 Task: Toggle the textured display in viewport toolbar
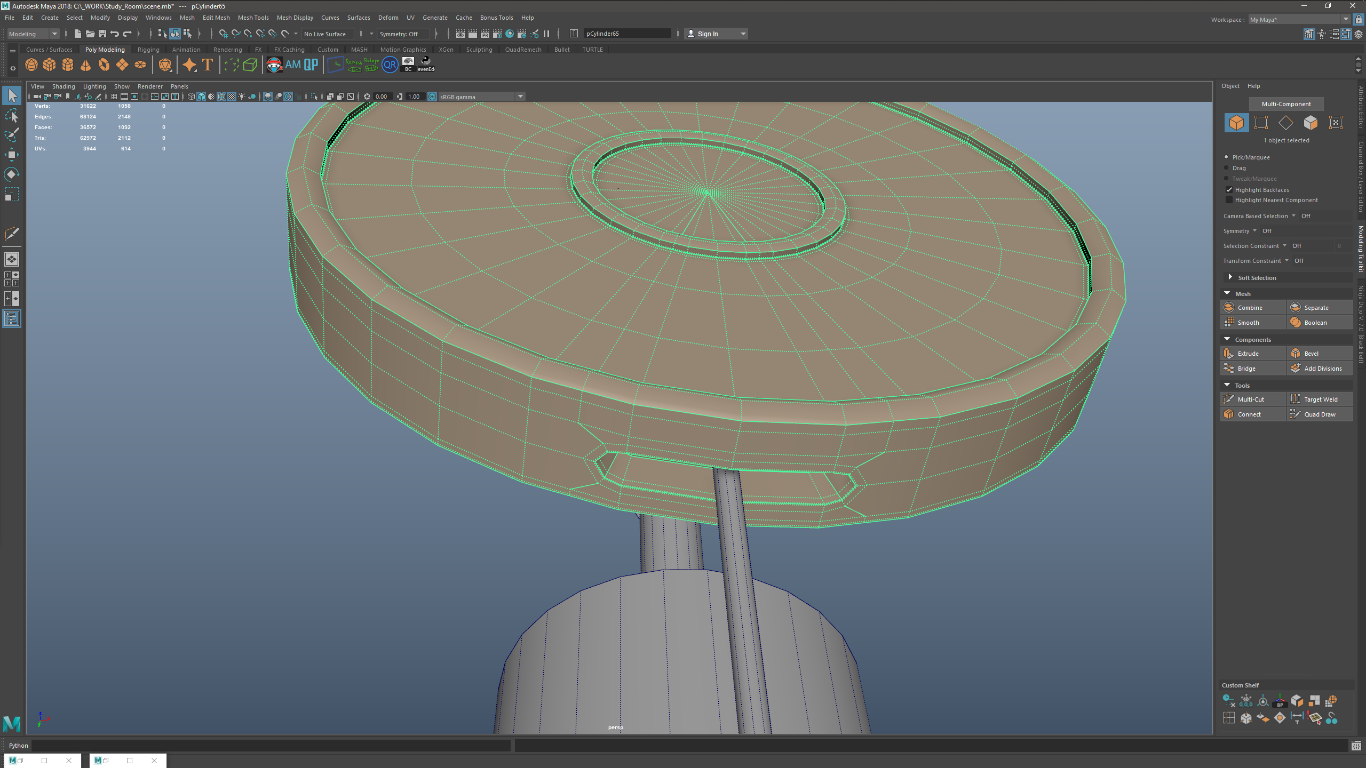pos(232,97)
